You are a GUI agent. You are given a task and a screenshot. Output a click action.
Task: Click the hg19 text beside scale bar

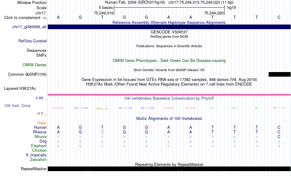(232, 8)
